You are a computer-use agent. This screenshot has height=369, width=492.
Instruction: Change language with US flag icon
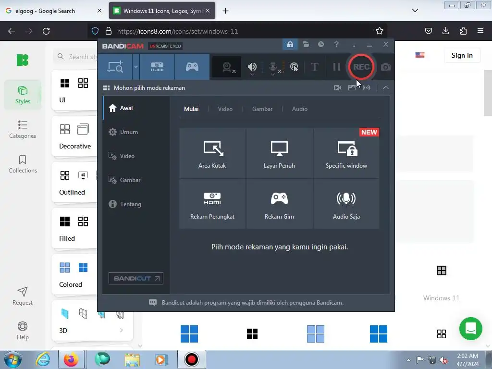pyautogui.click(x=420, y=55)
